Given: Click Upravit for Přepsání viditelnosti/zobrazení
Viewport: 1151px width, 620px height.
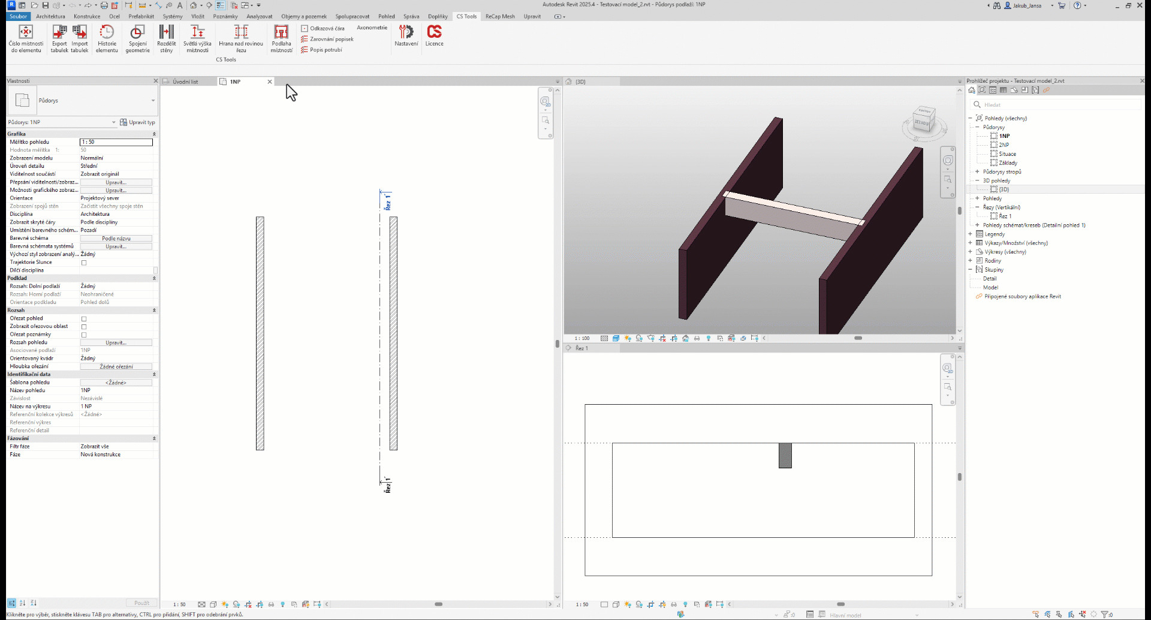Looking at the screenshot, I should point(116,182).
